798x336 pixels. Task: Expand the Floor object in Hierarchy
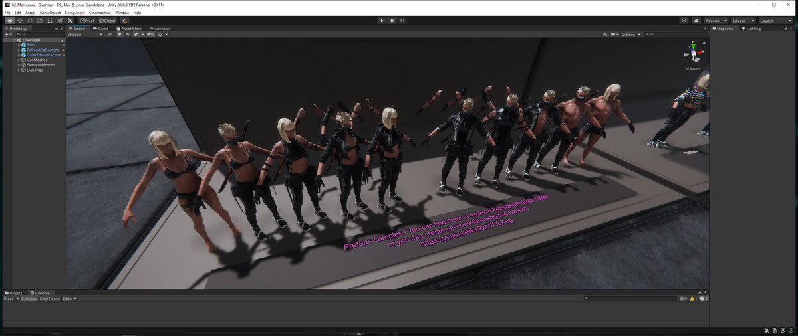click(19, 45)
